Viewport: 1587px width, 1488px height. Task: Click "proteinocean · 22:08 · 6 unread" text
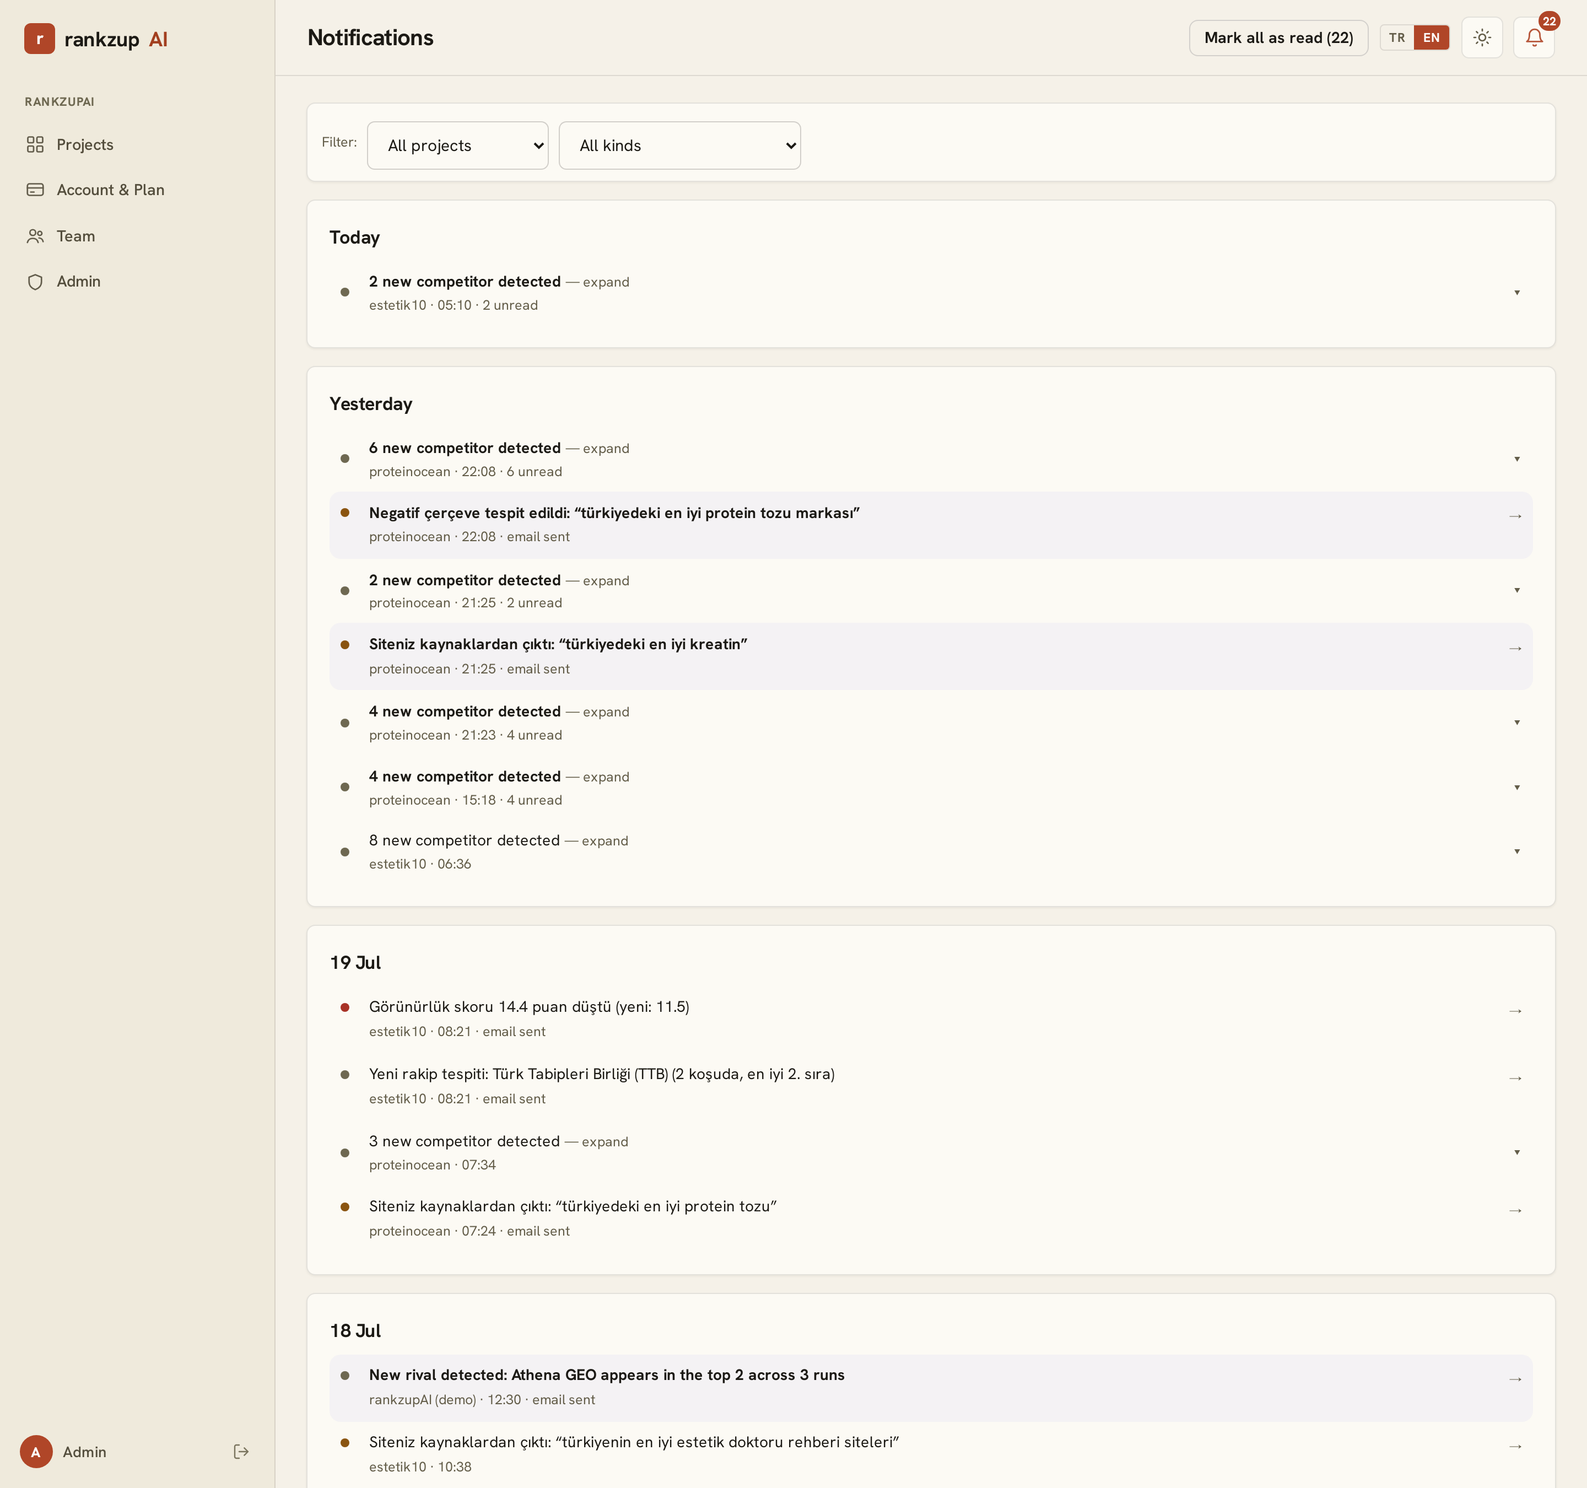(x=466, y=472)
